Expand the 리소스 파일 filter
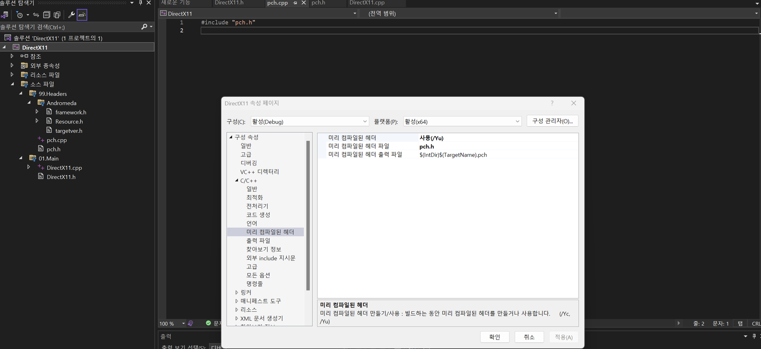The width and height of the screenshot is (761, 349). [12, 75]
